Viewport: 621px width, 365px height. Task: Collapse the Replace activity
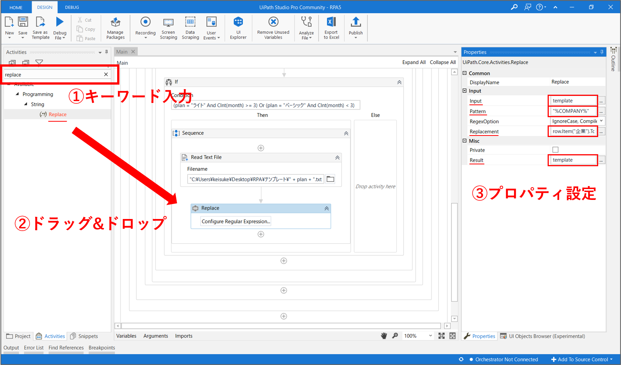[x=326, y=209]
